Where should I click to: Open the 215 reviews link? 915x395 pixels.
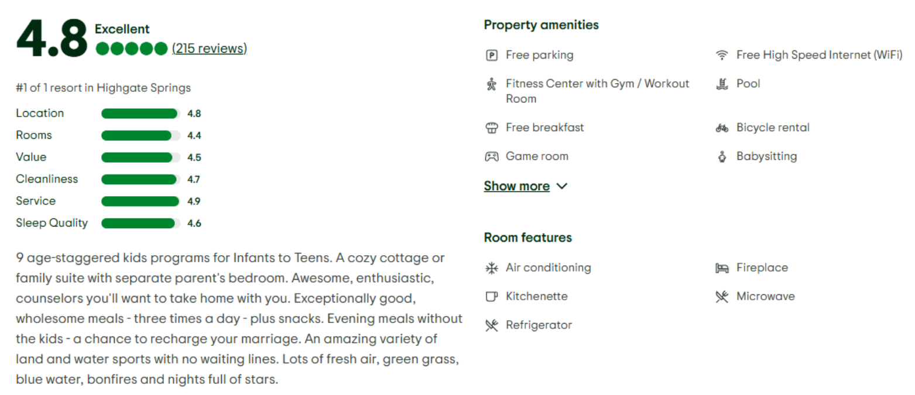pyautogui.click(x=210, y=49)
